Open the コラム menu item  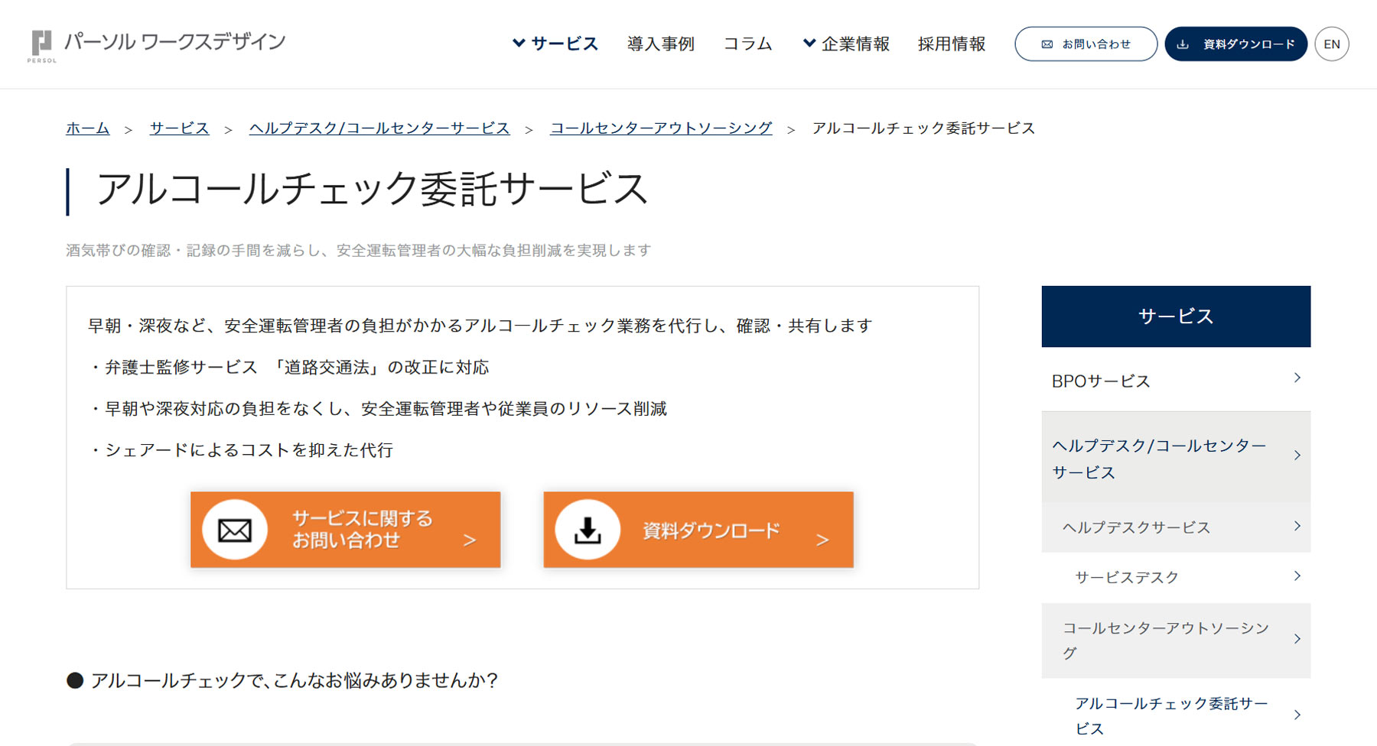point(748,44)
